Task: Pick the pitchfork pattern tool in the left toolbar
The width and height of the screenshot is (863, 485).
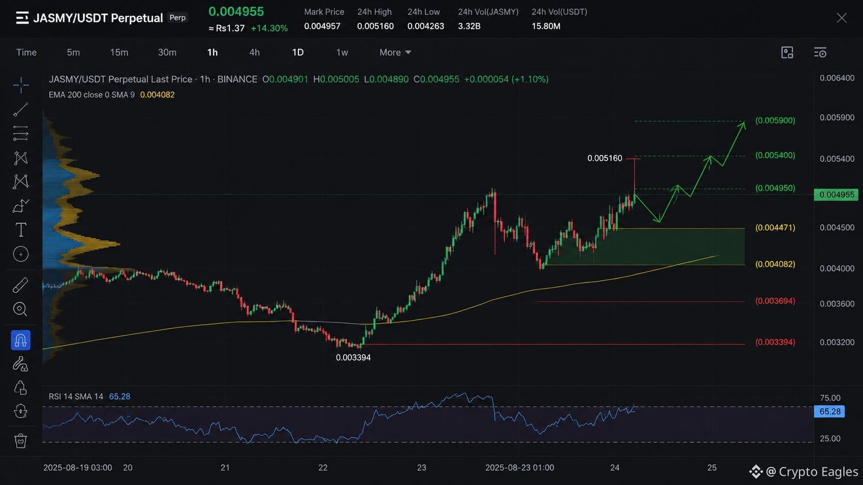Action: click(x=21, y=158)
